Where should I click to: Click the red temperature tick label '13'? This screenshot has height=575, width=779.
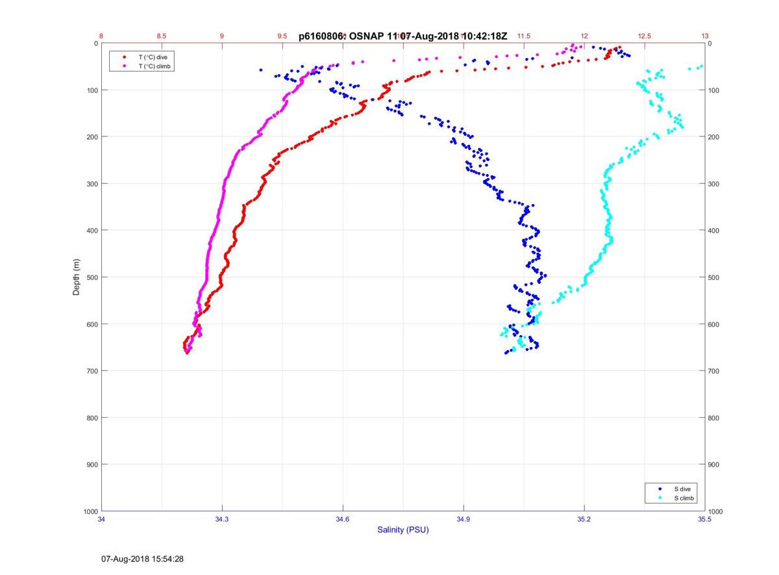click(x=705, y=36)
